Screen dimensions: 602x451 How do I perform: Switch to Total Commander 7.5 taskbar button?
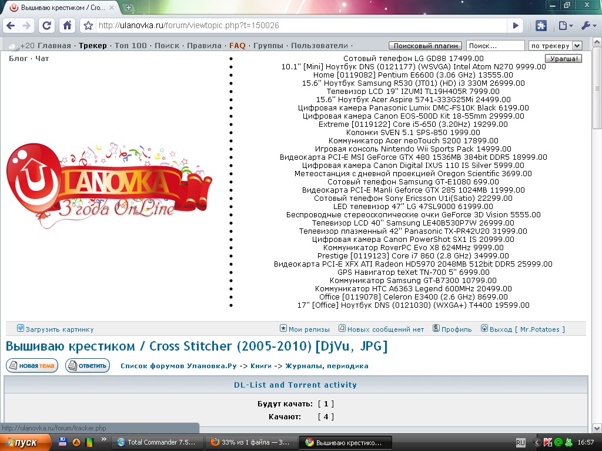point(156,443)
